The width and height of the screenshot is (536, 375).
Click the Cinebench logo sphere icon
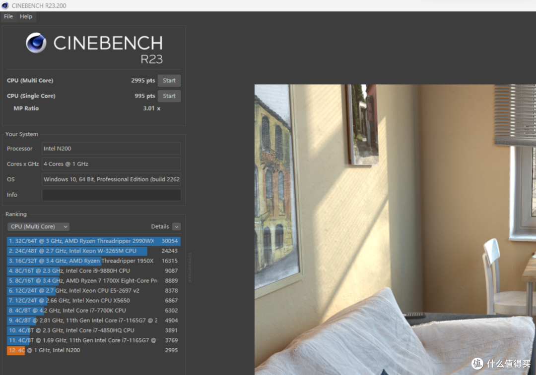[36, 43]
